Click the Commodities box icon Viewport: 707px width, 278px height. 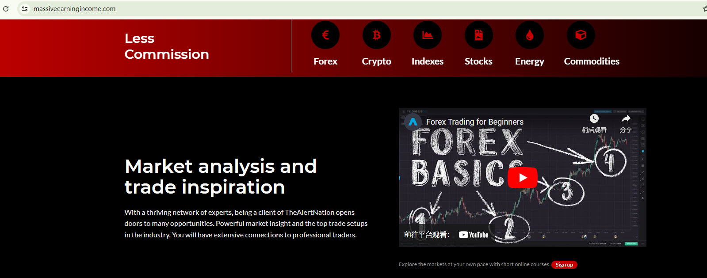(581, 35)
